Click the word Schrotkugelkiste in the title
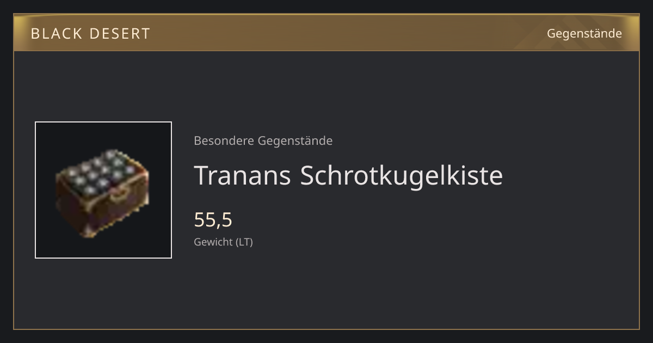 pyautogui.click(x=402, y=175)
